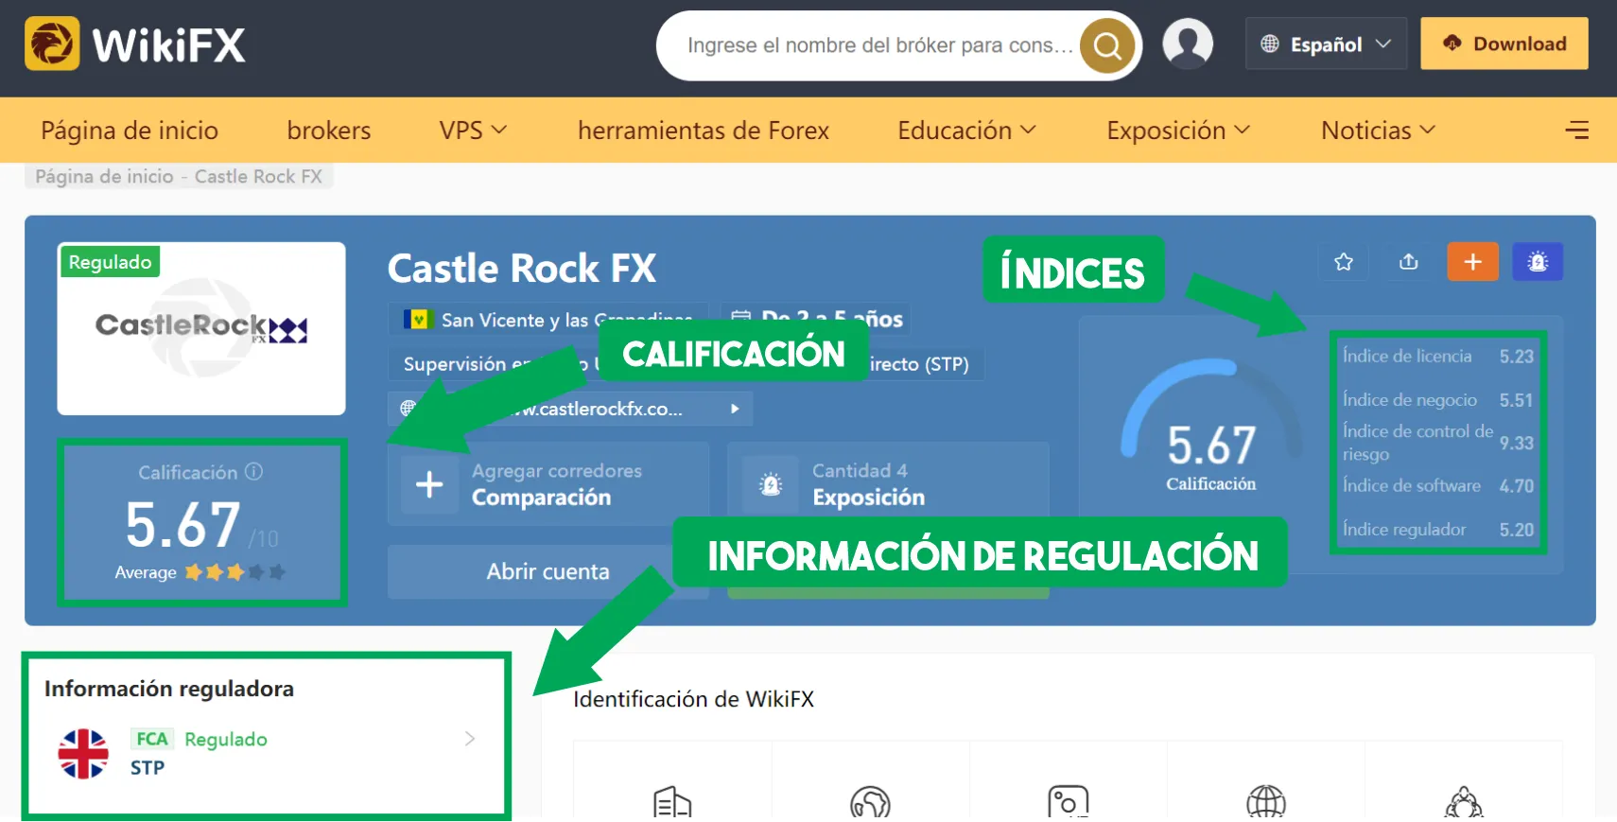
Task: Click the Castle Rock FX title
Action: [522, 268]
